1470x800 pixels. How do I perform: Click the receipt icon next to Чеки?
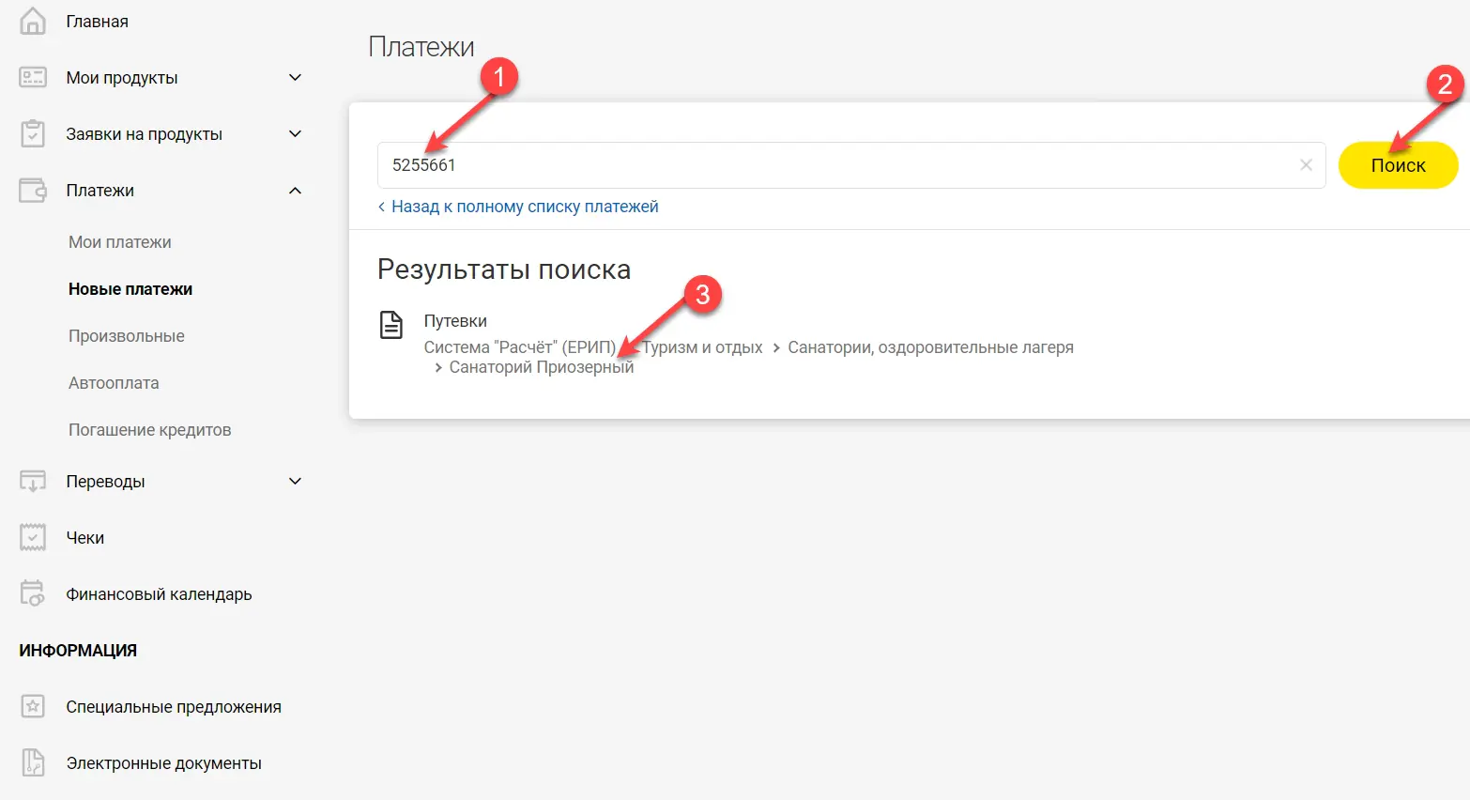pyautogui.click(x=33, y=538)
